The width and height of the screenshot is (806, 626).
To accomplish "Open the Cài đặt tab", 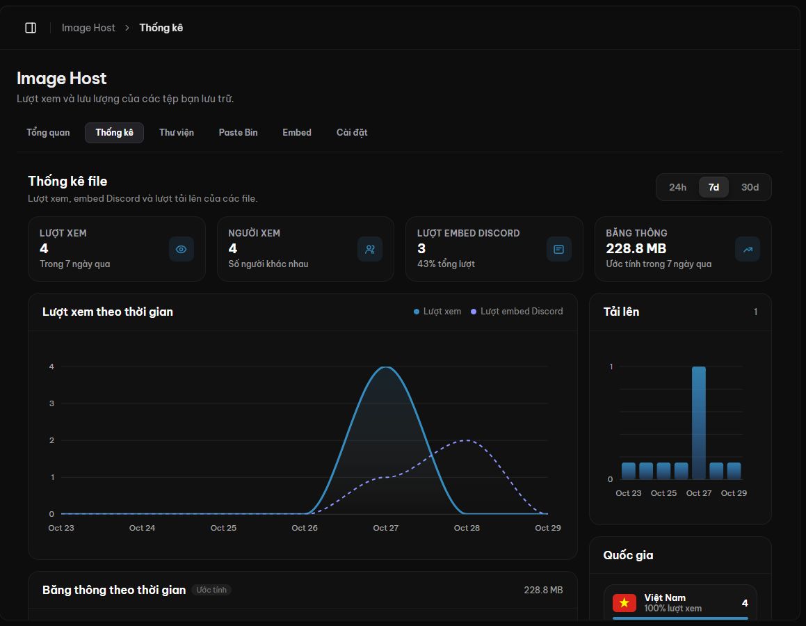I will pyautogui.click(x=352, y=133).
